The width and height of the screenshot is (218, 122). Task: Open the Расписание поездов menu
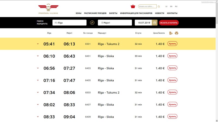[95, 13]
